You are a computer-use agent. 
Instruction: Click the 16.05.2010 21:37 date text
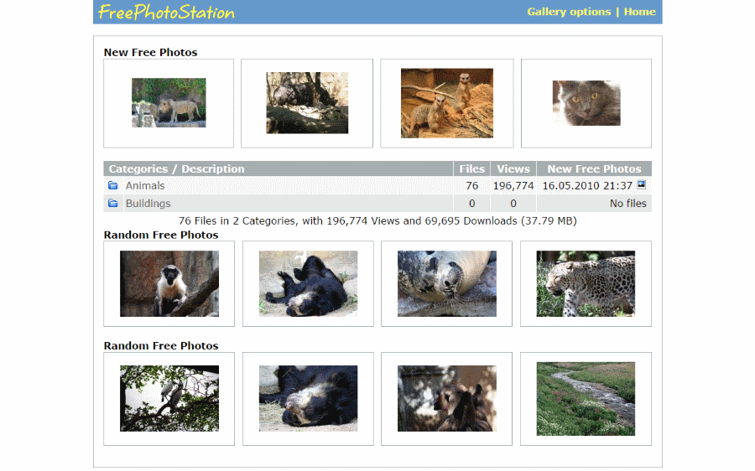[587, 186]
